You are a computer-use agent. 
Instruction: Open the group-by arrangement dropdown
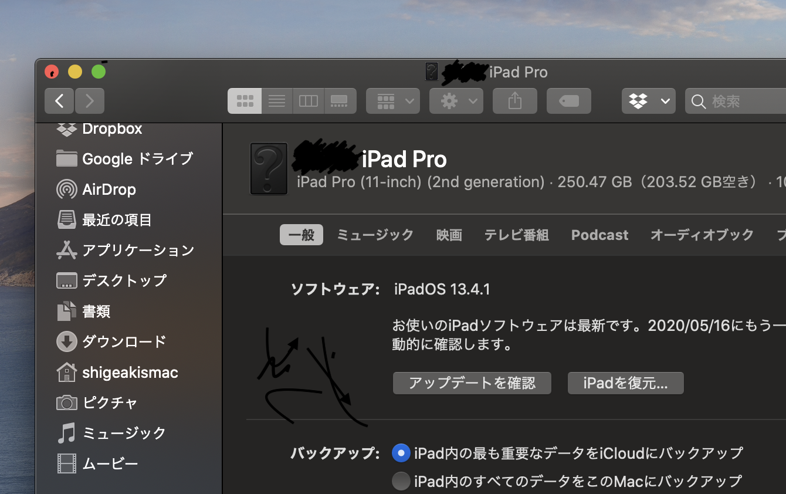pyautogui.click(x=393, y=101)
